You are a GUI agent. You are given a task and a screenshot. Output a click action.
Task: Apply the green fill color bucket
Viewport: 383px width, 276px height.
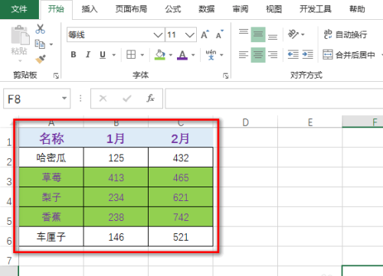pos(160,54)
